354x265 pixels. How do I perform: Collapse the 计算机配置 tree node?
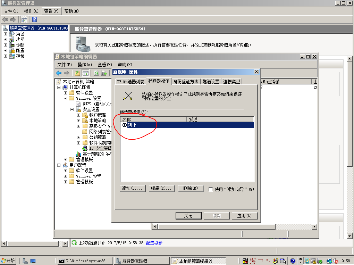coord(59,88)
